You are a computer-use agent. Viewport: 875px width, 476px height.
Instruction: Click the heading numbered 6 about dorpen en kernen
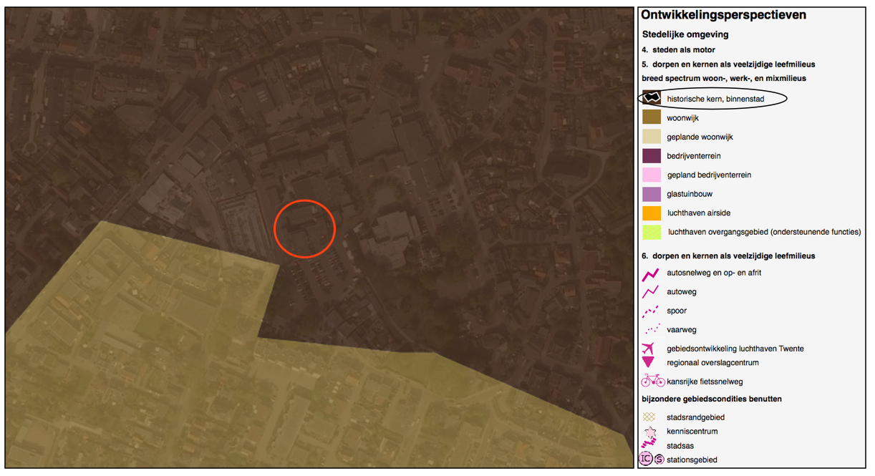pos(728,256)
